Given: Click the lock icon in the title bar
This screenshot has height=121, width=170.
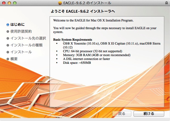Looking at the screenshot, I should [167, 3].
